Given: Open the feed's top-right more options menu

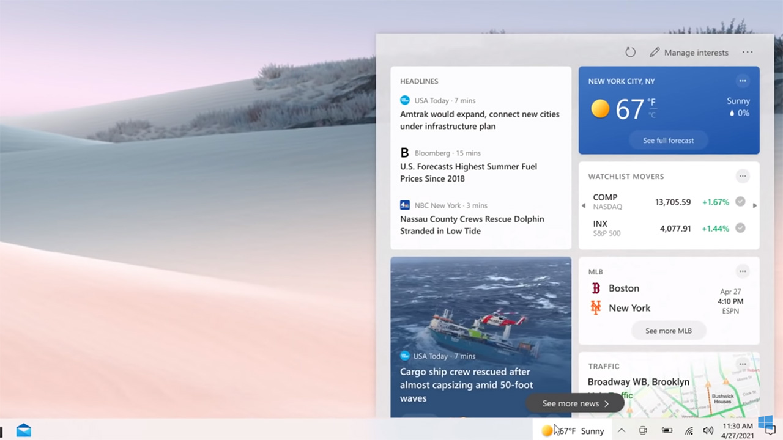Looking at the screenshot, I should click(x=748, y=53).
